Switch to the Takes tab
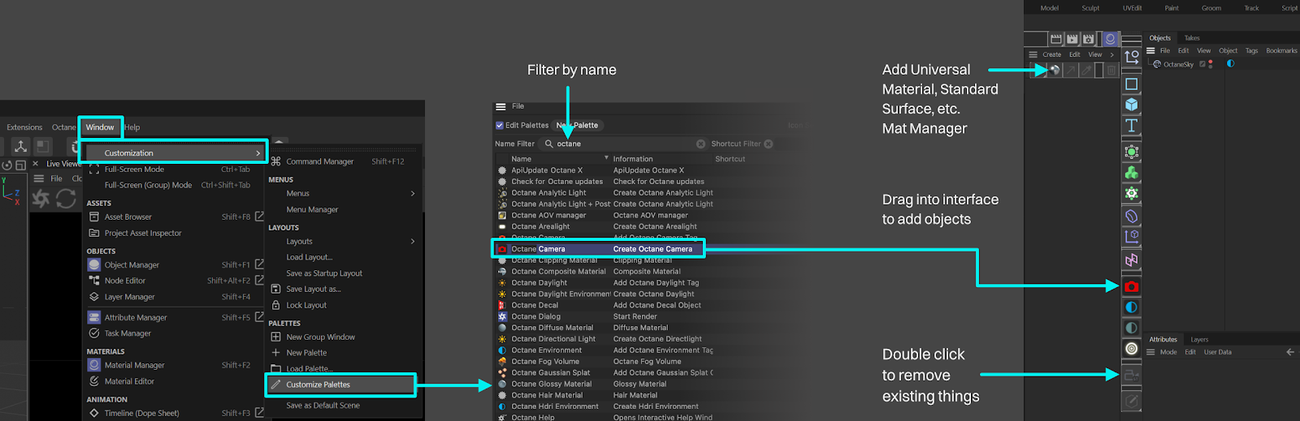 tap(1191, 38)
